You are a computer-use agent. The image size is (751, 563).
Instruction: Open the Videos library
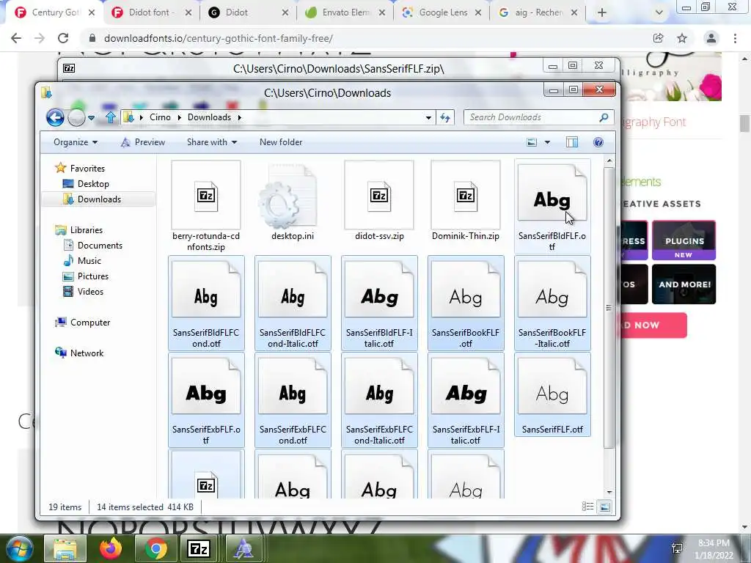(x=90, y=292)
